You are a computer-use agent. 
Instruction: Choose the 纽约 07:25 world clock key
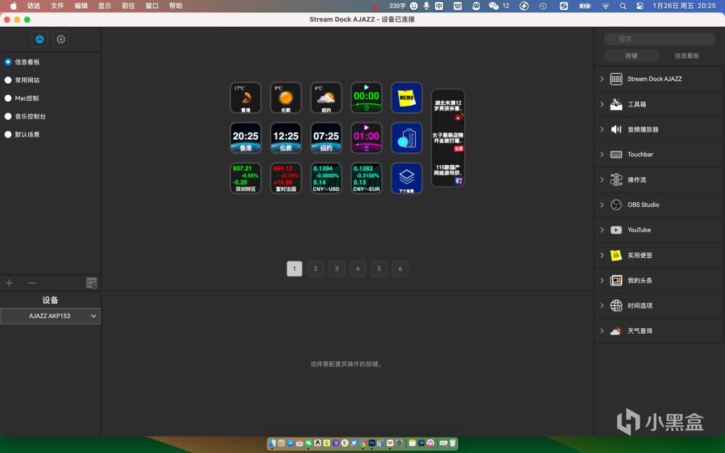tap(326, 138)
